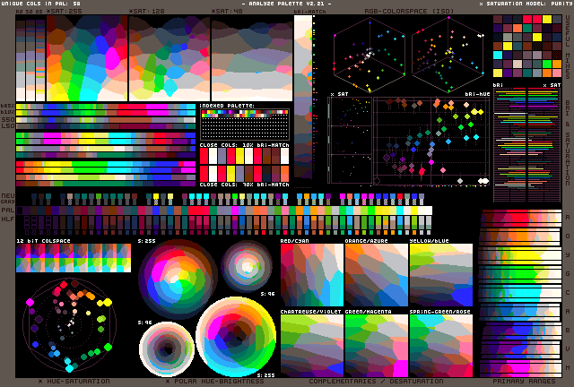Select the Orange/Azure complementary map

(x=376, y=275)
